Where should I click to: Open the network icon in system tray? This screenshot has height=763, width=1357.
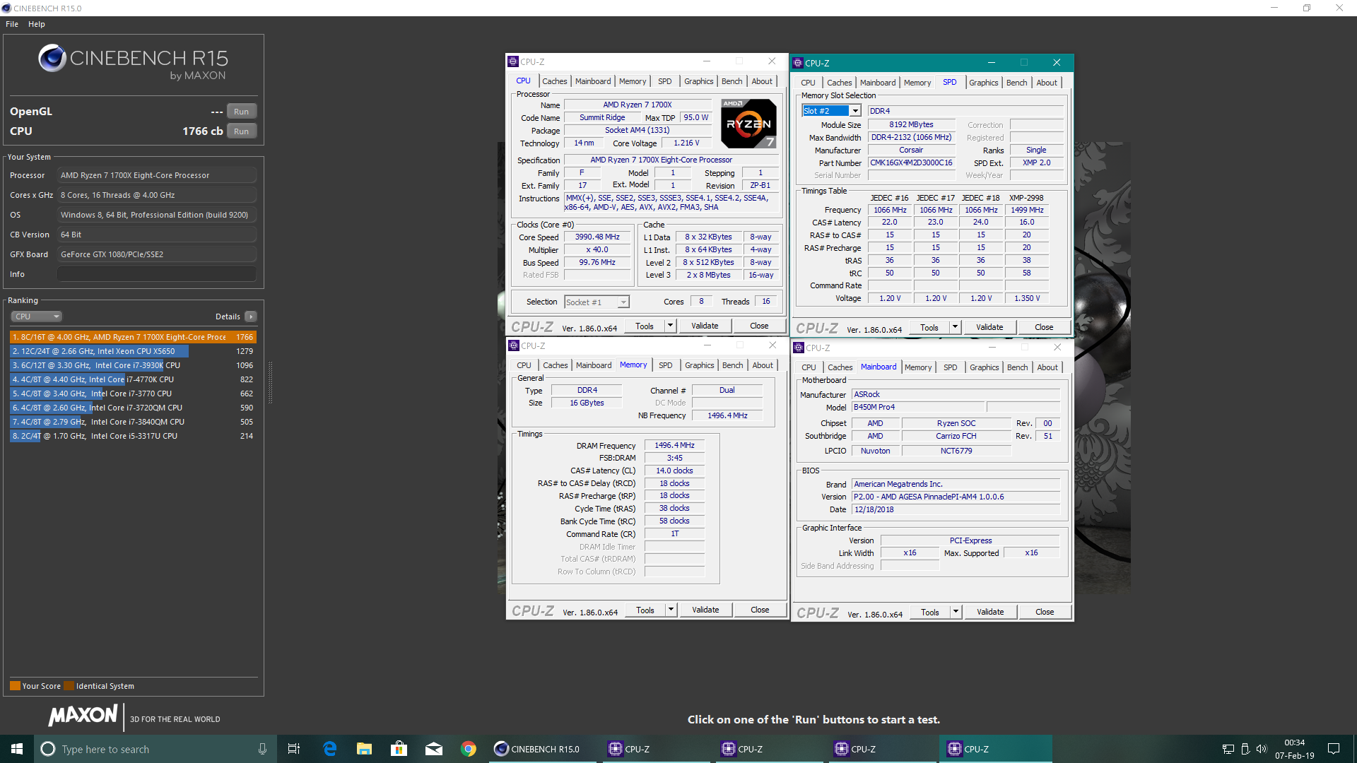click(x=1228, y=749)
